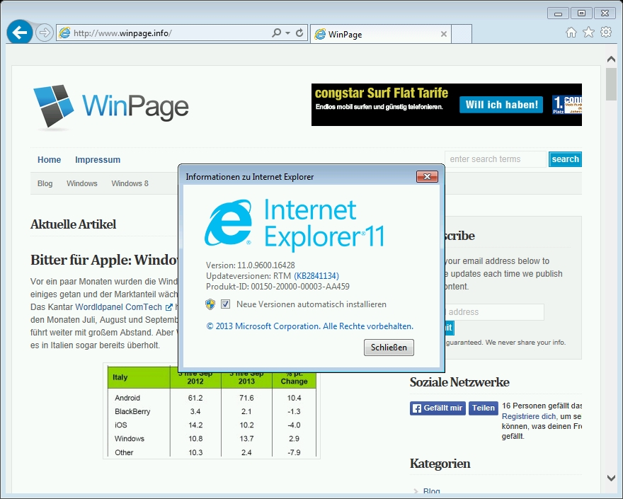This screenshot has width=623, height=499.
Task: Open the Microsoft Corporation copyright link
Action: pyautogui.click(x=310, y=326)
